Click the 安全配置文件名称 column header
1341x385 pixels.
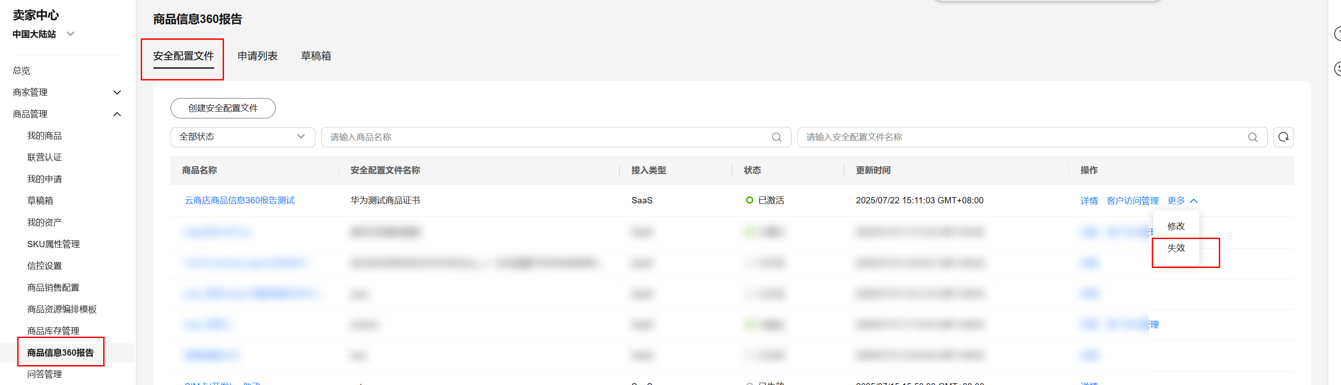point(385,170)
